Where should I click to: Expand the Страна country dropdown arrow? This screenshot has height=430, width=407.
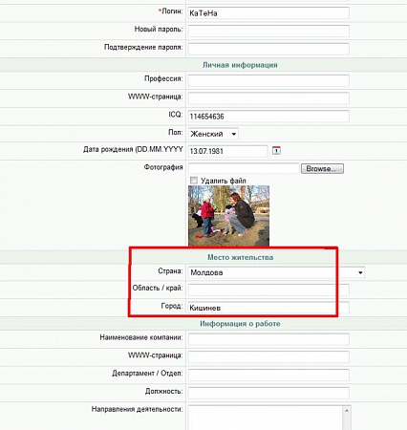coord(360,272)
